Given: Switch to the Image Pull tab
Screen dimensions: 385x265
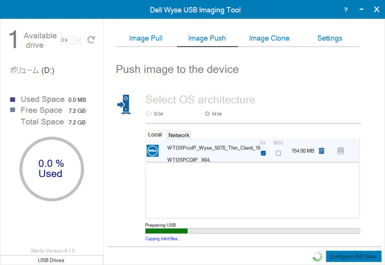Looking at the screenshot, I should coord(146,38).
